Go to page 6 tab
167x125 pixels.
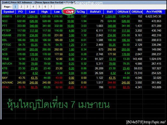(x=45, y=7)
